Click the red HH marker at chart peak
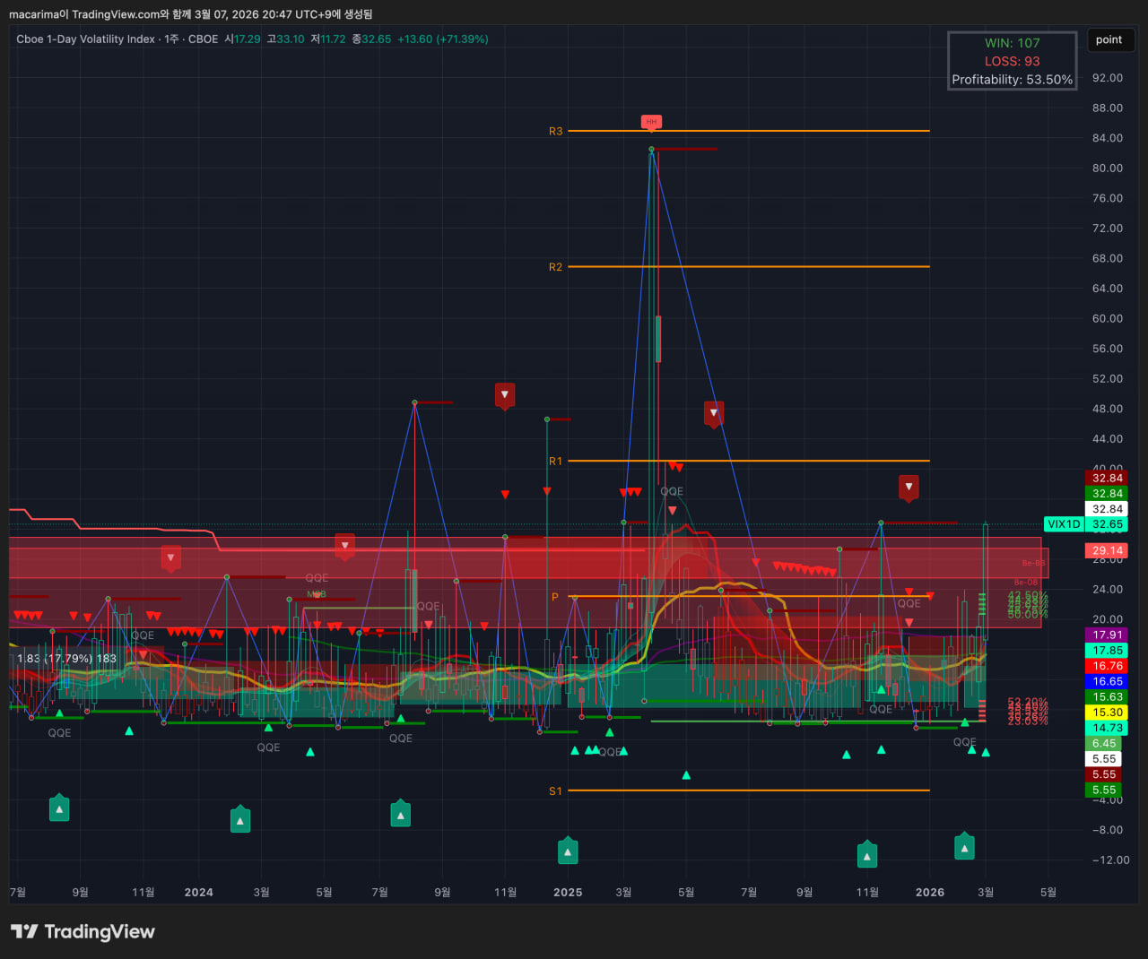This screenshot has height=959, width=1148. click(651, 122)
